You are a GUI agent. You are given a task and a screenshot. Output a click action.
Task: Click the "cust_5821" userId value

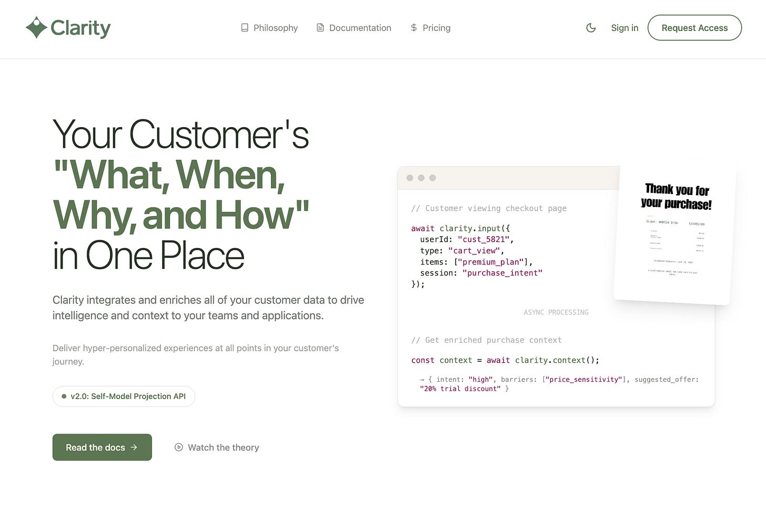tap(483, 239)
